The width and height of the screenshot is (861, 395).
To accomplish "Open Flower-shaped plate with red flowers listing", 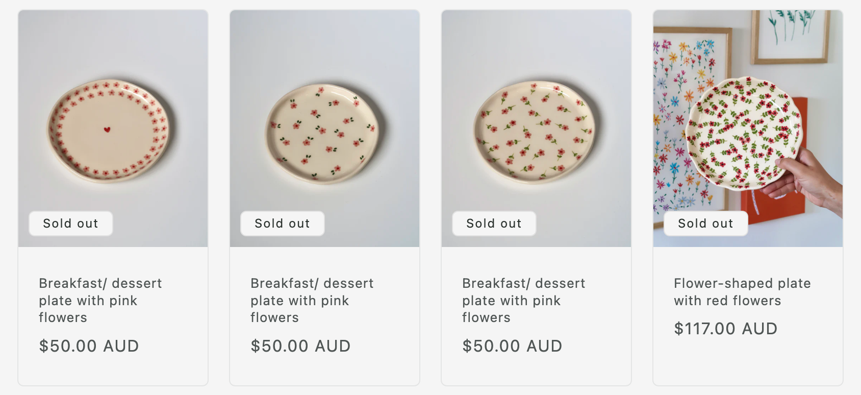I will [742, 292].
